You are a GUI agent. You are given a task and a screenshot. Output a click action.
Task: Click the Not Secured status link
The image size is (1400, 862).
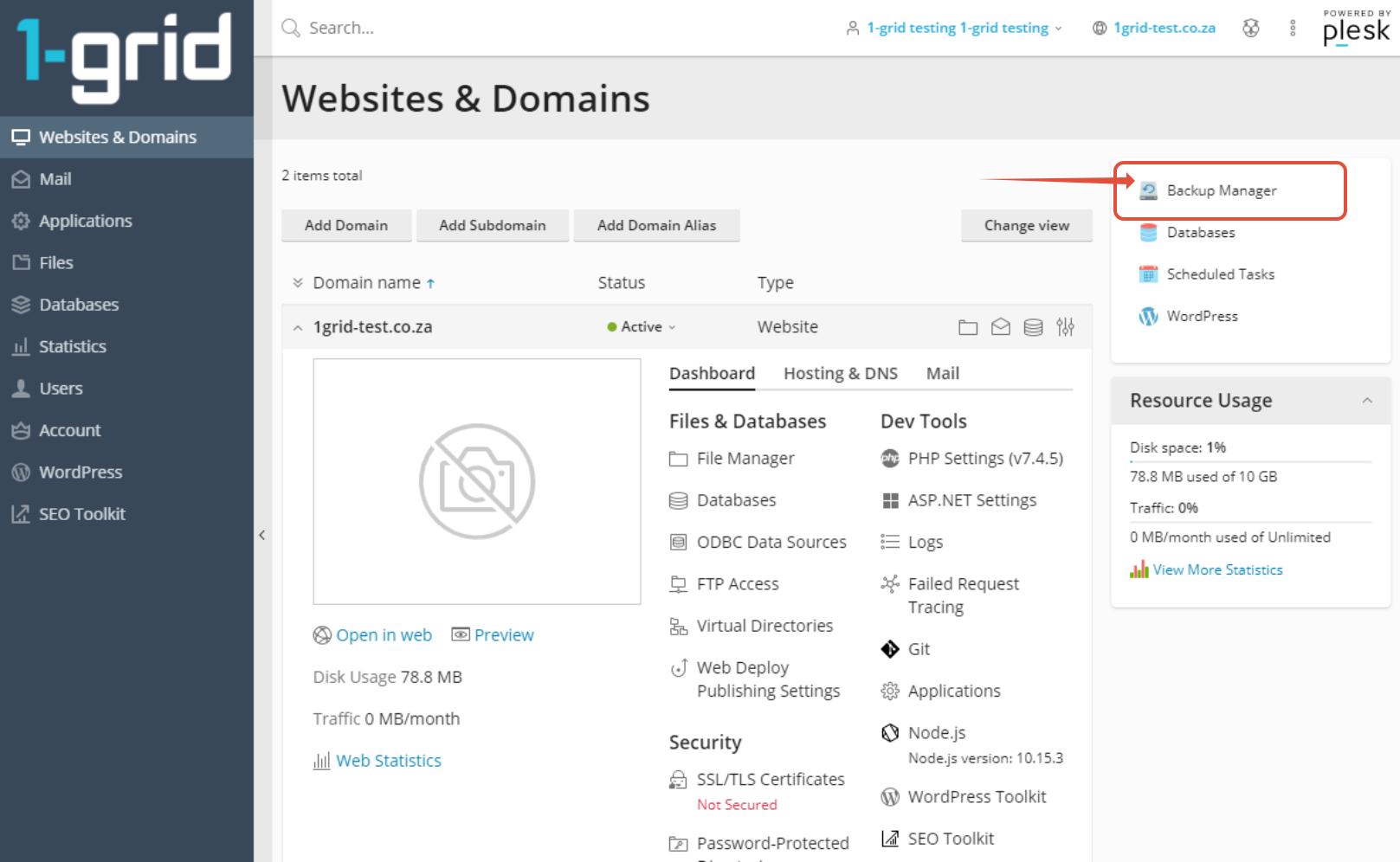[x=737, y=805]
